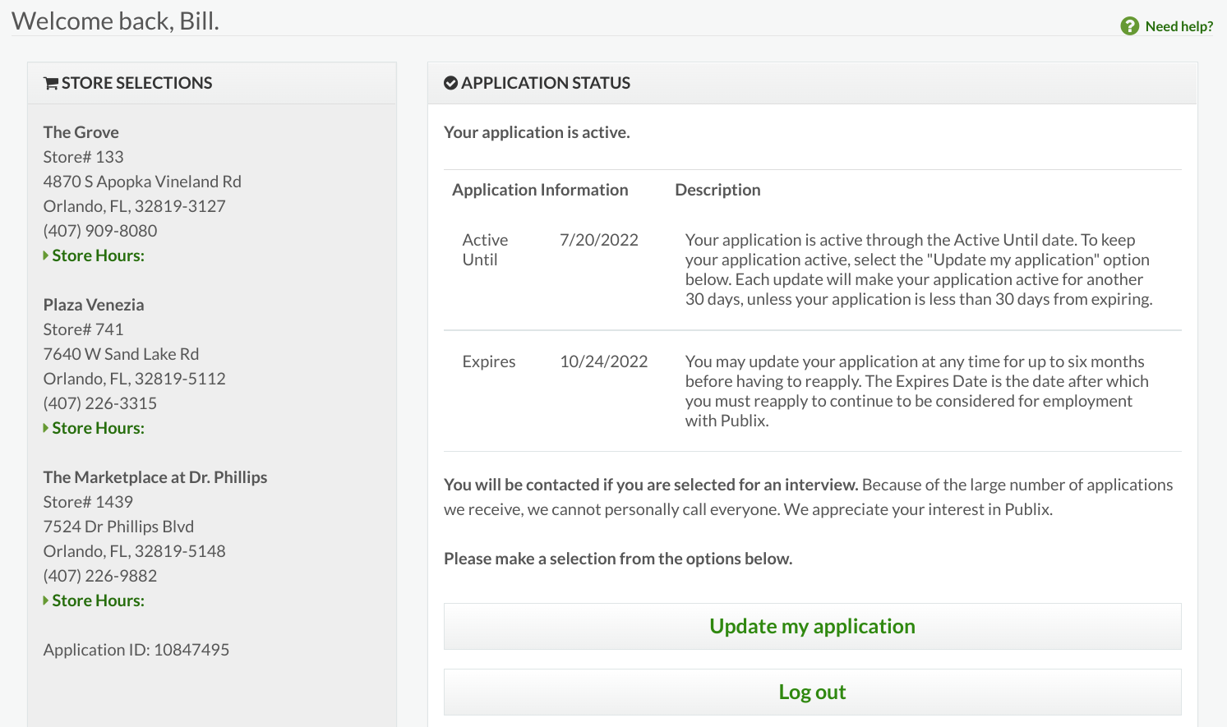Log out of the application

(812, 692)
